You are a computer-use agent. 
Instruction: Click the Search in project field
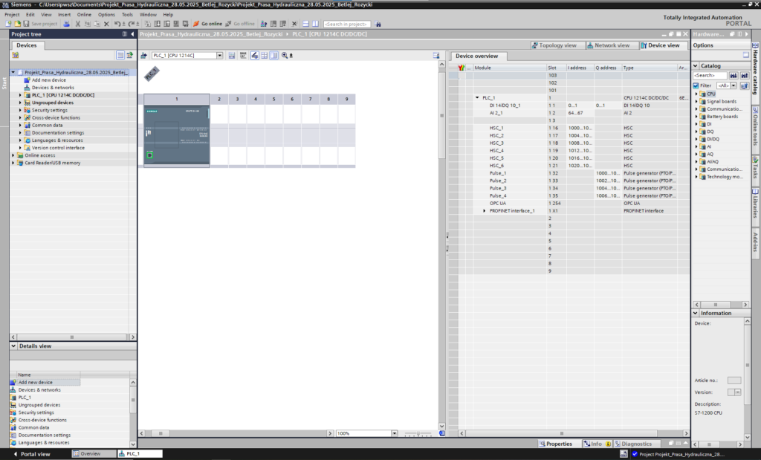(x=346, y=24)
